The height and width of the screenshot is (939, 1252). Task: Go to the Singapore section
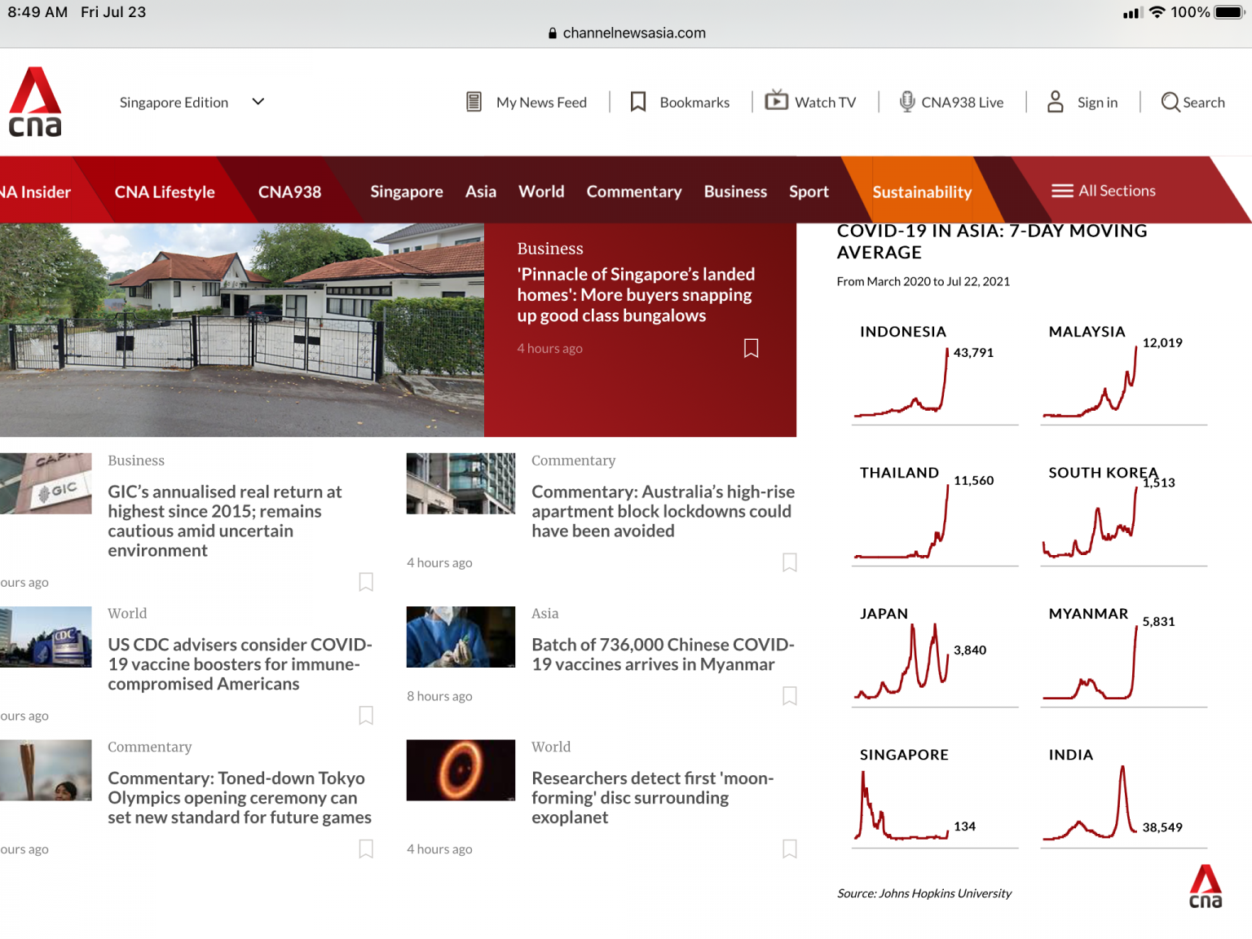pos(407,192)
